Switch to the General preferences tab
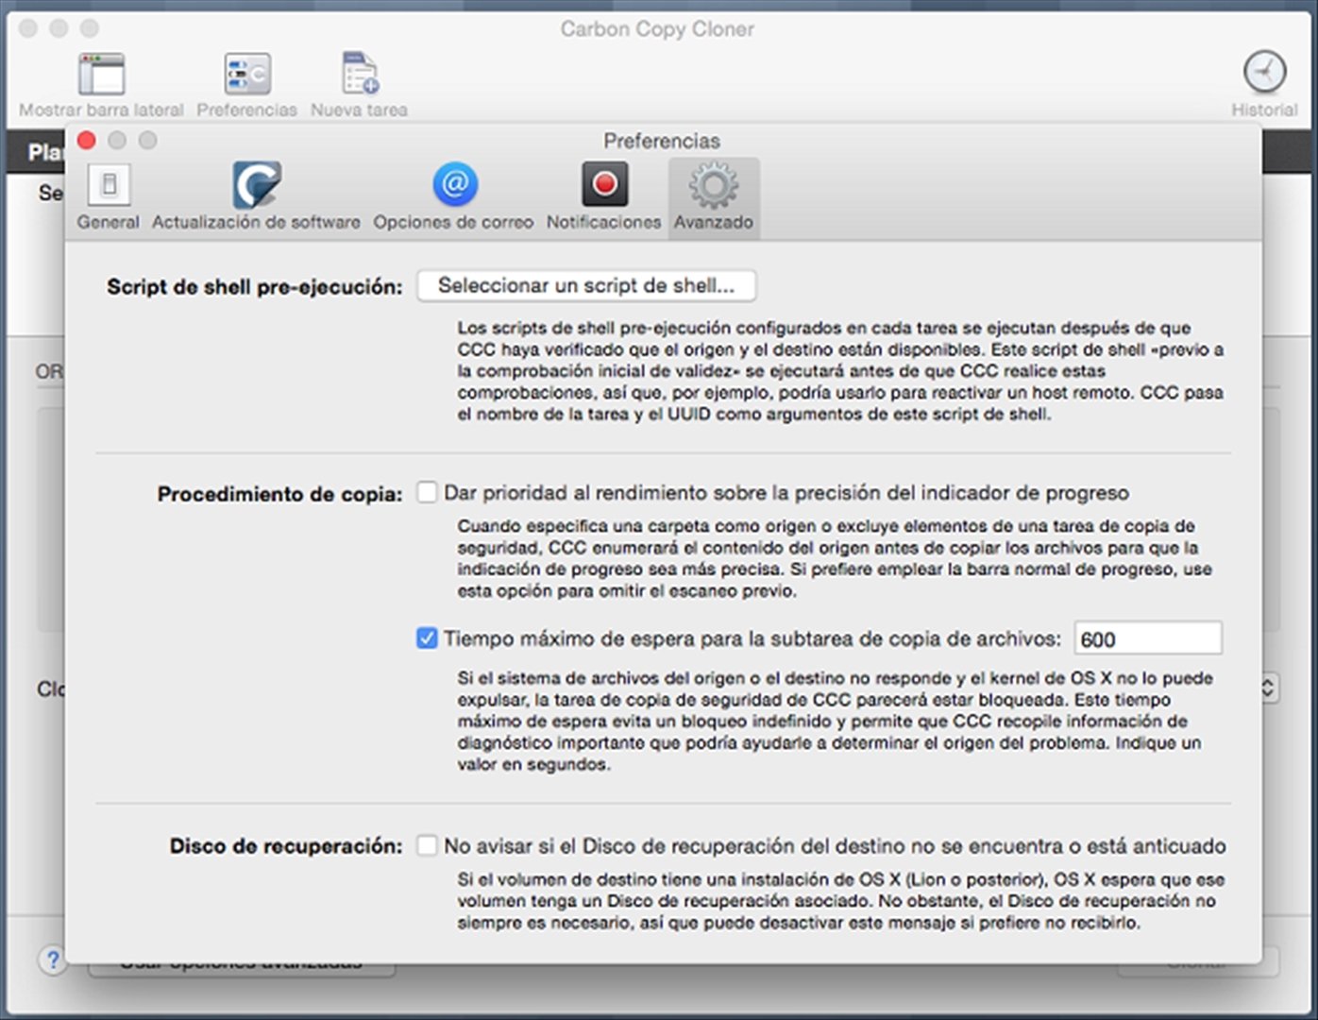1318x1020 pixels. pyautogui.click(x=109, y=196)
